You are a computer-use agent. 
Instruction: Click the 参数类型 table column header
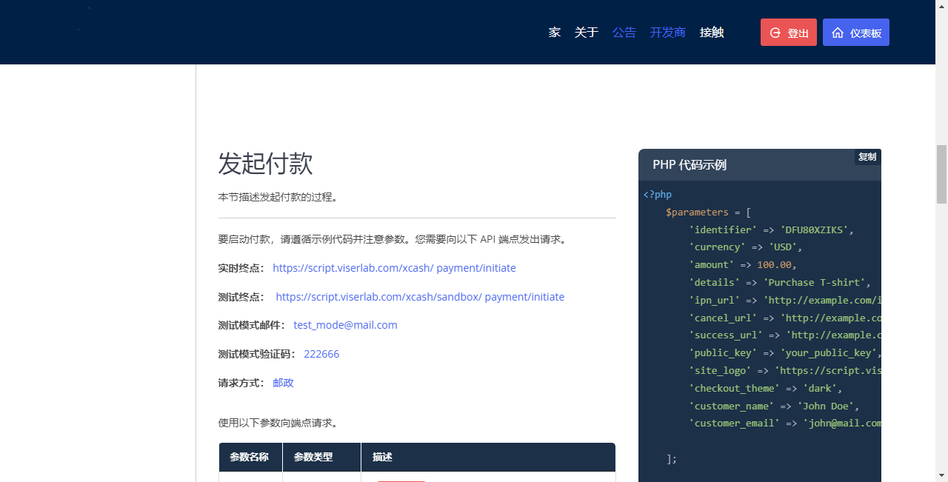click(x=313, y=458)
